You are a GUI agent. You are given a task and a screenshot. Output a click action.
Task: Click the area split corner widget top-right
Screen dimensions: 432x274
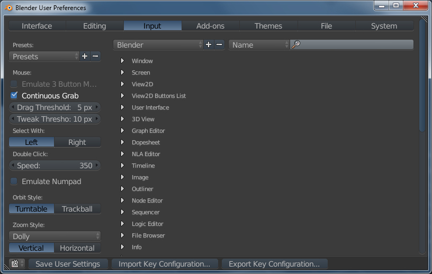tap(424, 19)
